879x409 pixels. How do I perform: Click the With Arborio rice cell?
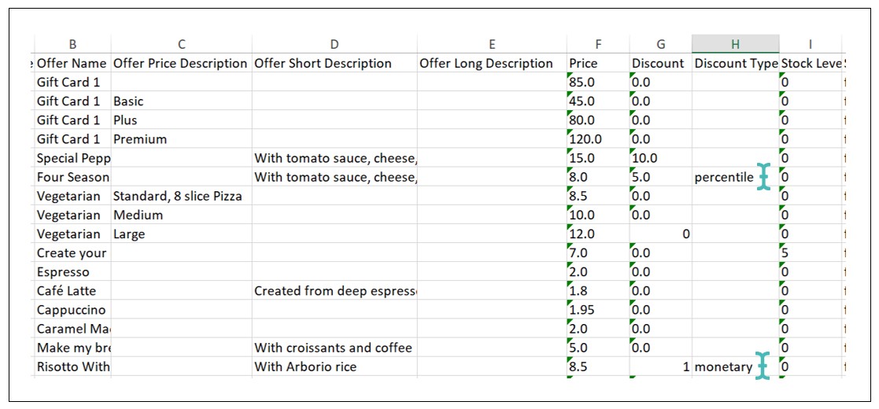(334, 367)
